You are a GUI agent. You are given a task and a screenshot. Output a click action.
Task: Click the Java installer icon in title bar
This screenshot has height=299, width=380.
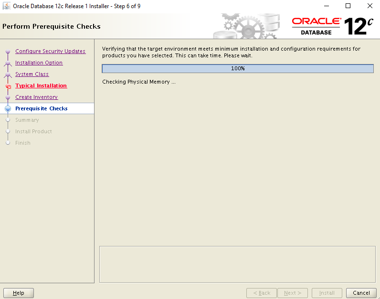7,6
